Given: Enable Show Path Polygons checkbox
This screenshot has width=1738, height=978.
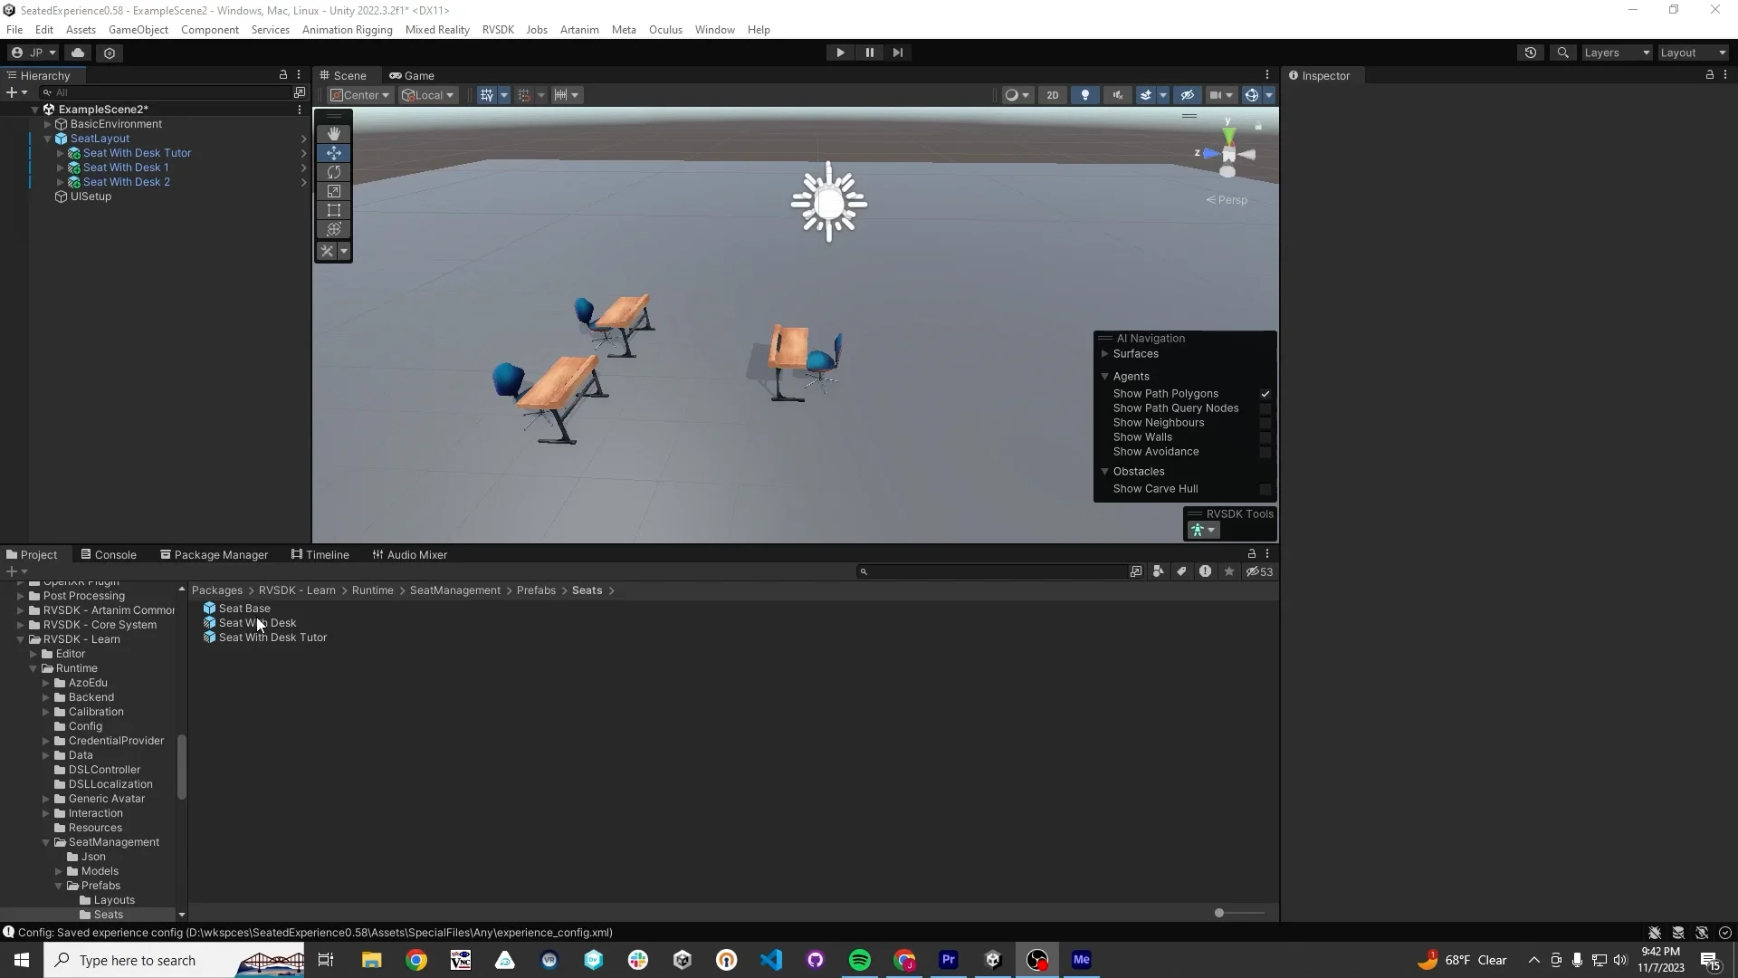Looking at the screenshot, I should [x=1265, y=394].
